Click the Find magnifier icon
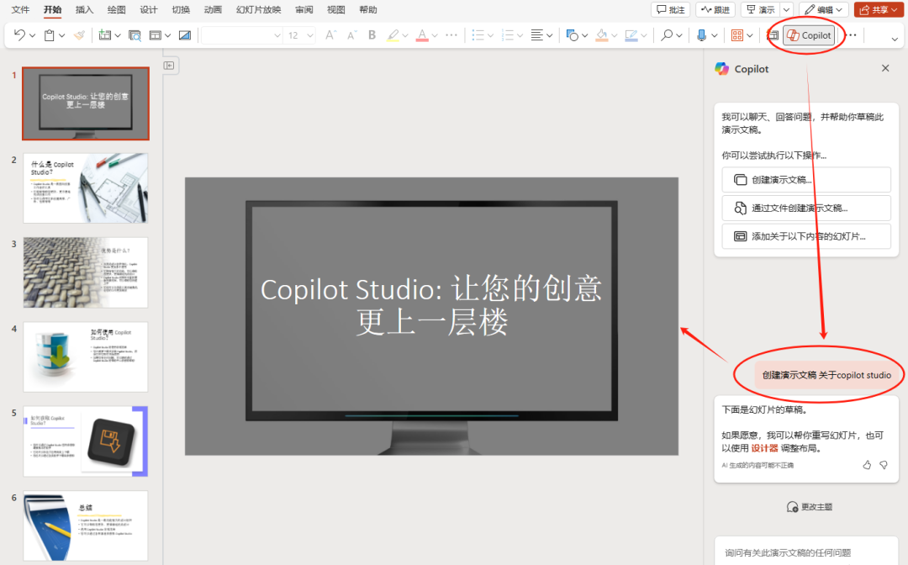Screen dimensions: 908x565 pos(667,35)
